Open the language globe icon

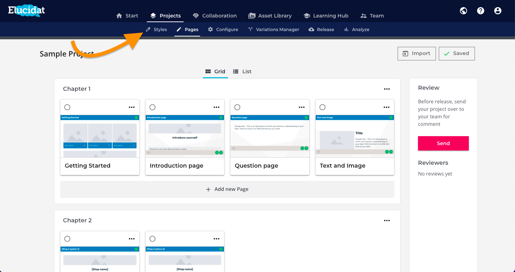pyautogui.click(x=463, y=11)
